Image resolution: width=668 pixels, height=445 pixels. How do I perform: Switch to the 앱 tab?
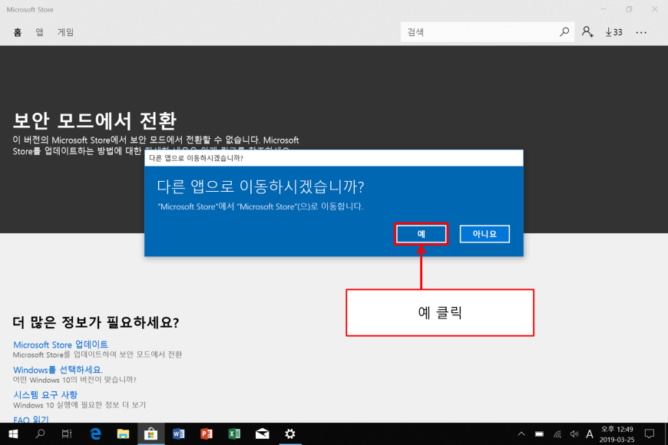(40, 32)
